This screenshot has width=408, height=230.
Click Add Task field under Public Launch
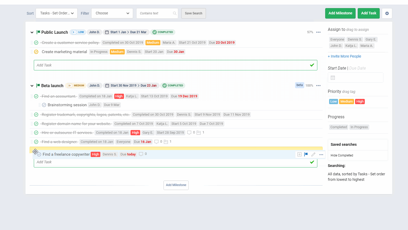click(x=176, y=65)
